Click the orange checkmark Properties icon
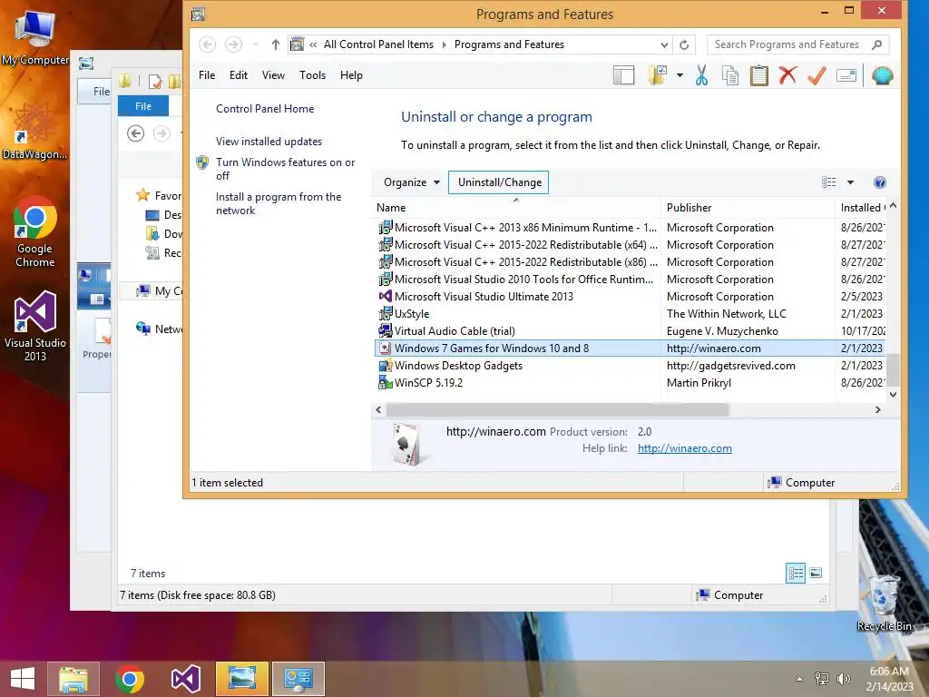 coord(817,76)
